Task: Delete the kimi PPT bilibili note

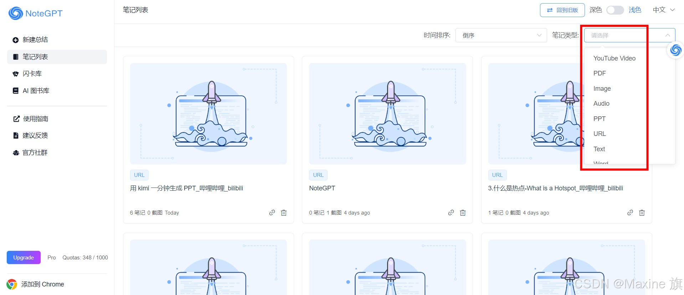Action: coord(284,212)
